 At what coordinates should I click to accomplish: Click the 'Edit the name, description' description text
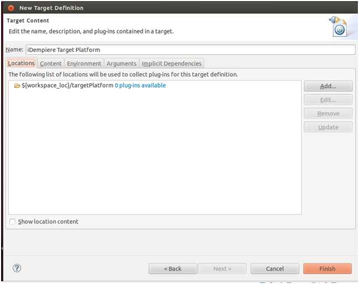[91, 31]
